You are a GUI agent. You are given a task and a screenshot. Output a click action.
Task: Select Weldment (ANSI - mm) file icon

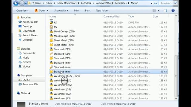51,76
